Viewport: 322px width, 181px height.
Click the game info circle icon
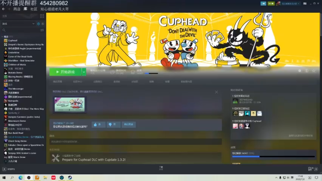pyautogui.click(x=307, y=71)
